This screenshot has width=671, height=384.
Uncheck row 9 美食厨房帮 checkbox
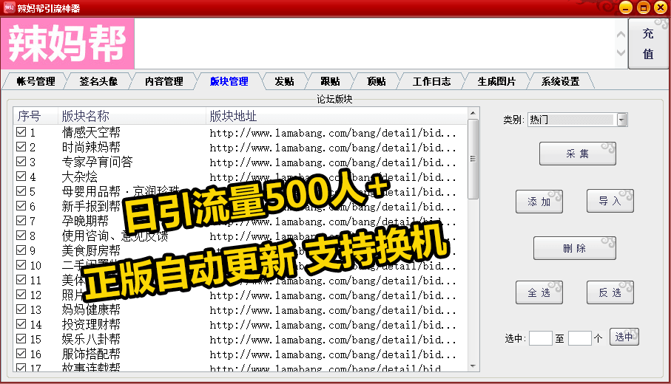tap(21, 250)
